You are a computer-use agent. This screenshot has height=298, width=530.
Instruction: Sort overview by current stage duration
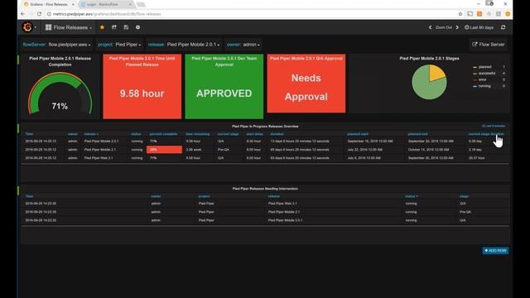point(486,134)
